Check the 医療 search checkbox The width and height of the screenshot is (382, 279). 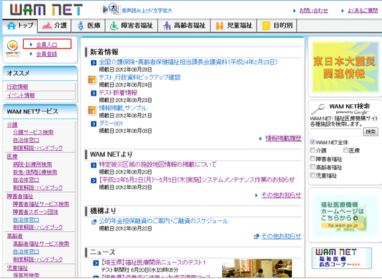point(346,150)
